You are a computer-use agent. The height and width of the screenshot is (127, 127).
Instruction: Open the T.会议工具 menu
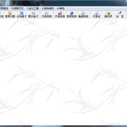32,8
